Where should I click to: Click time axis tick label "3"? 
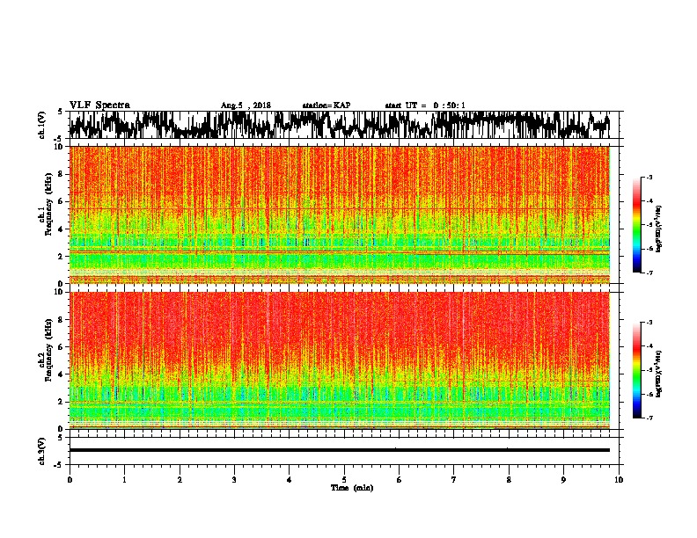[234, 480]
